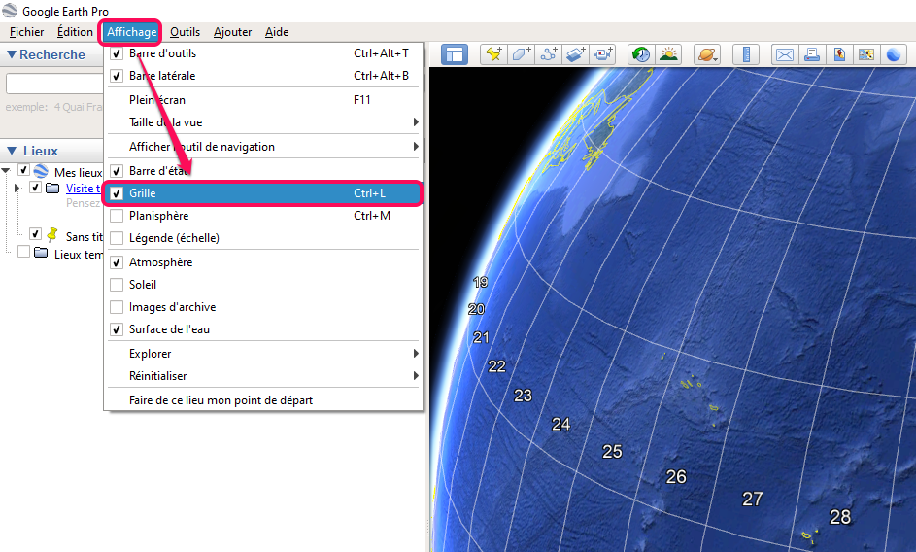Viewport: 916px width, 552px height.
Task: Enable the Soleil option
Action: 117,285
